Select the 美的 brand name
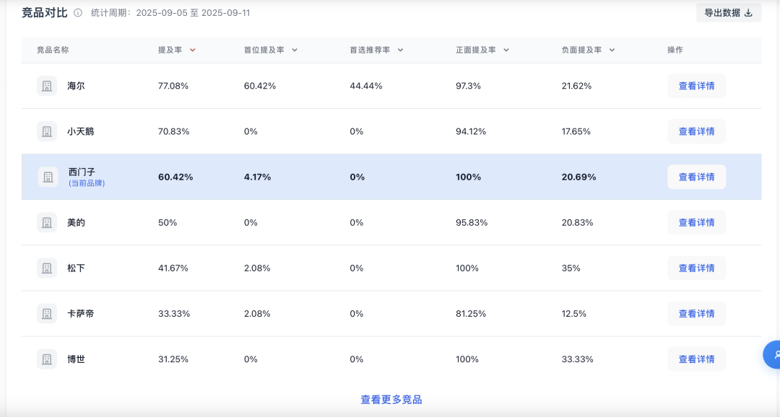Image resolution: width=780 pixels, height=417 pixels. point(76,223)
